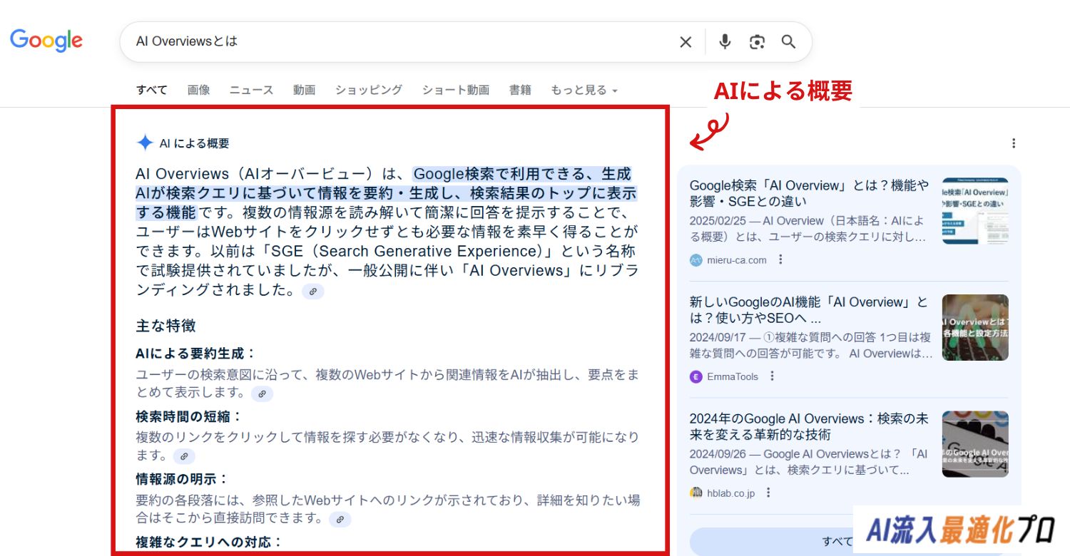
Task: Open Google Lens image search icon
Action: tap(757, 42)
